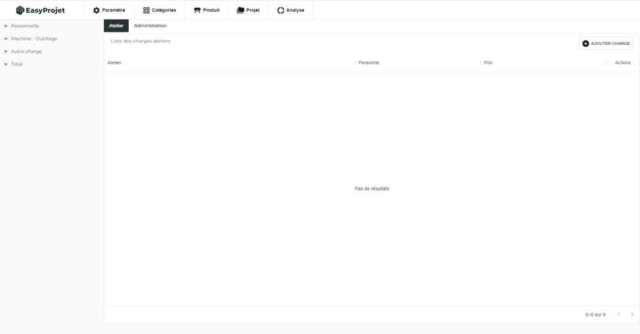
Task: Go to next page arrow in pagination
Action: [632, 315]
